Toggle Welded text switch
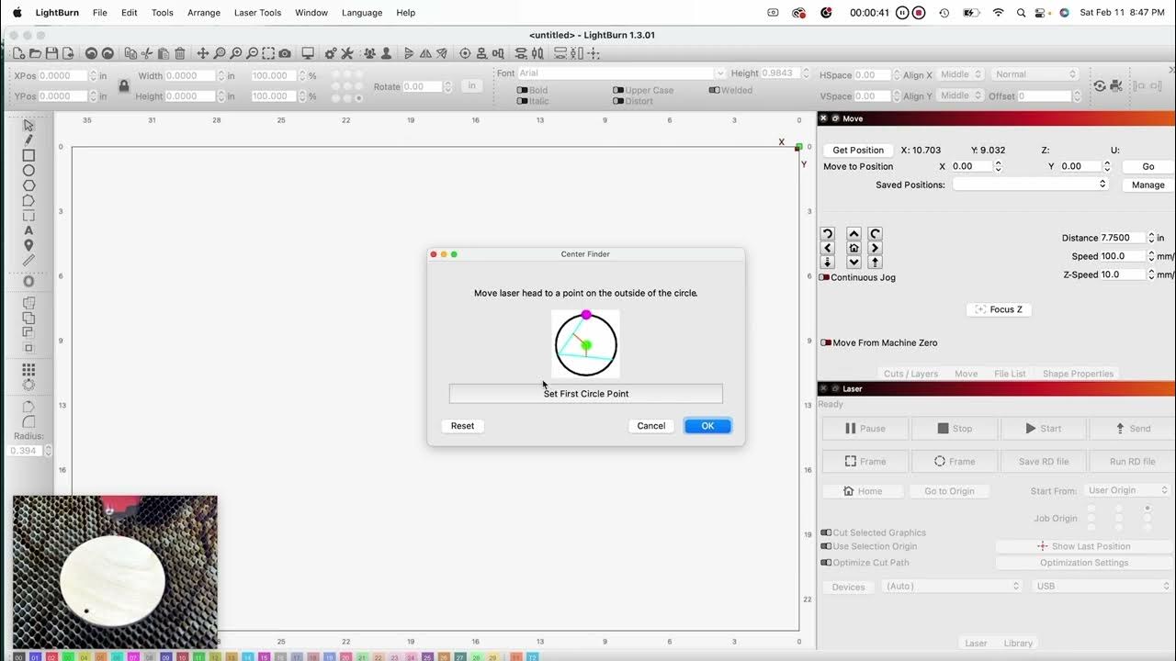Image resolution: width=1176 pixels, height=661 pixels. (x=714, y=90)
